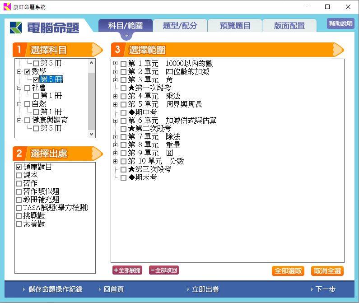Select 健康與體育 第5冊 tree item
The width and height of the screenshot is (359, 303).
pos(51,128)
